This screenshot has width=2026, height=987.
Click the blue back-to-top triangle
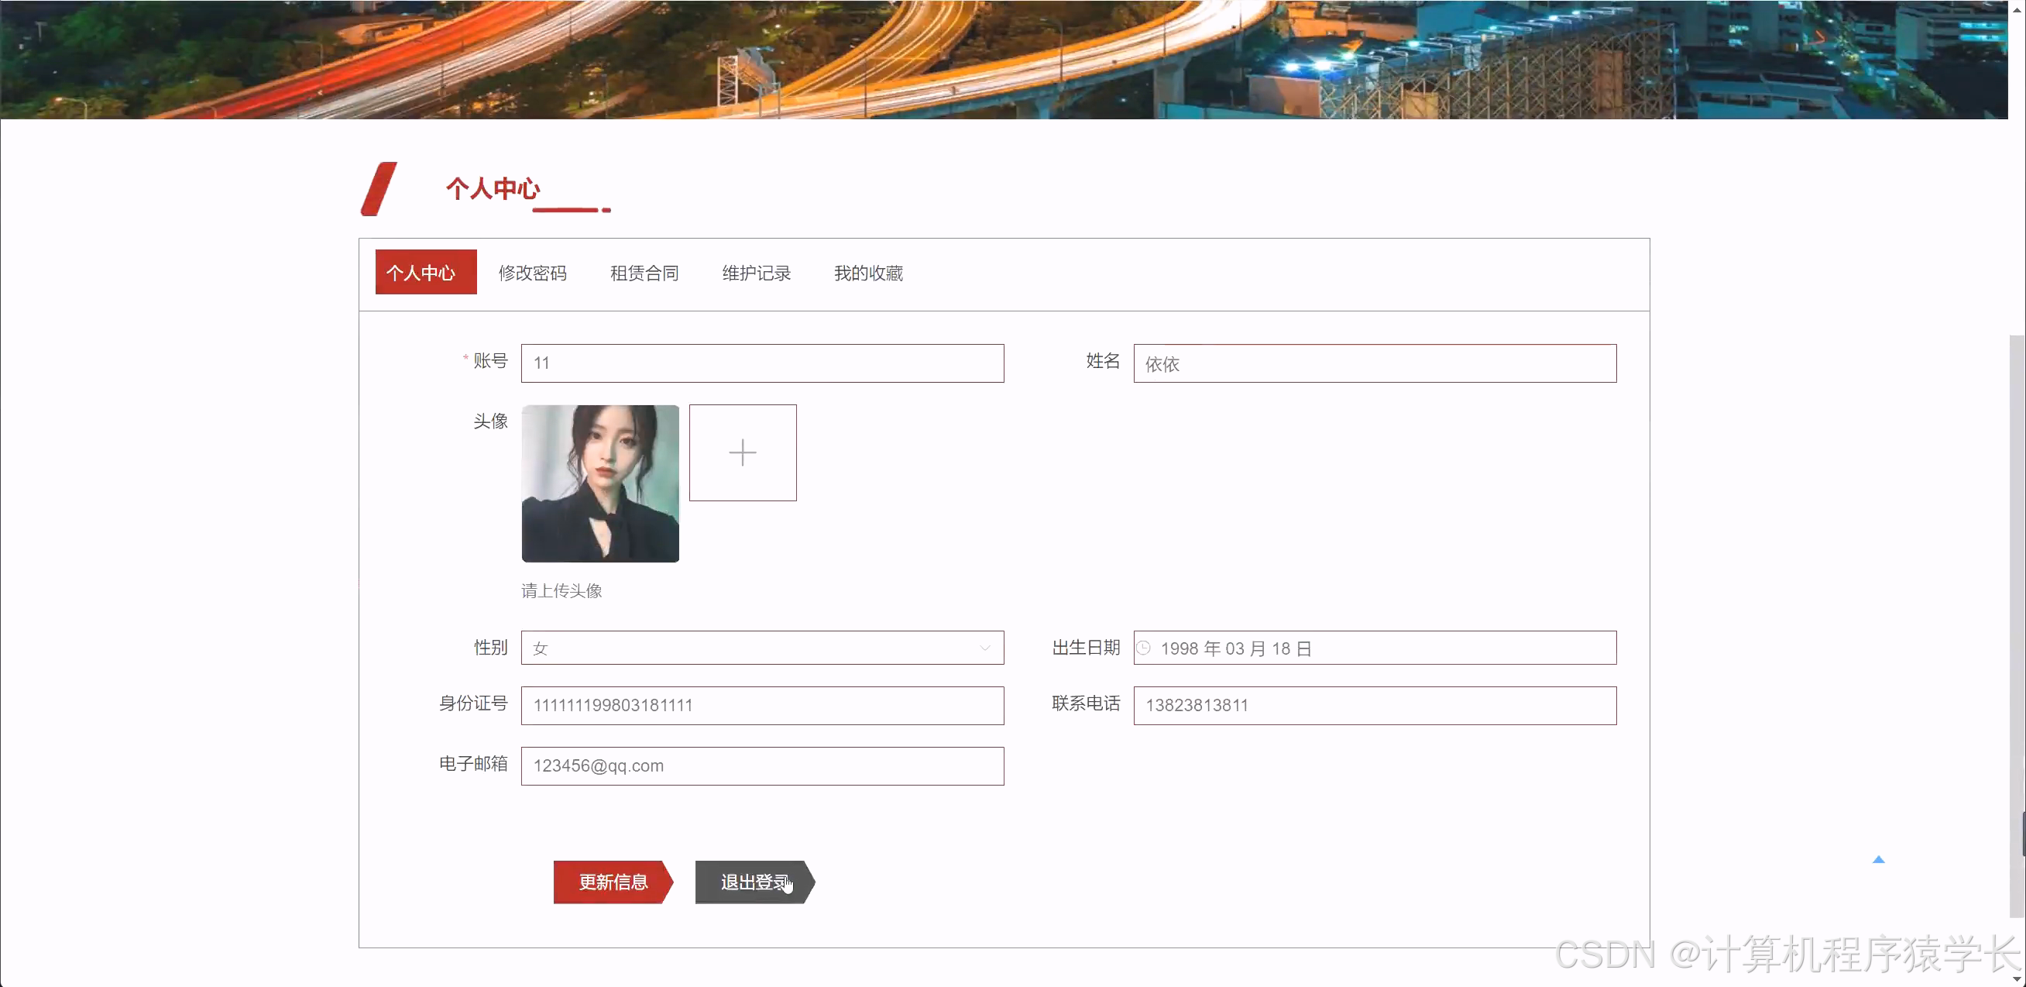pyautogui.click(x=1879, y=860)
